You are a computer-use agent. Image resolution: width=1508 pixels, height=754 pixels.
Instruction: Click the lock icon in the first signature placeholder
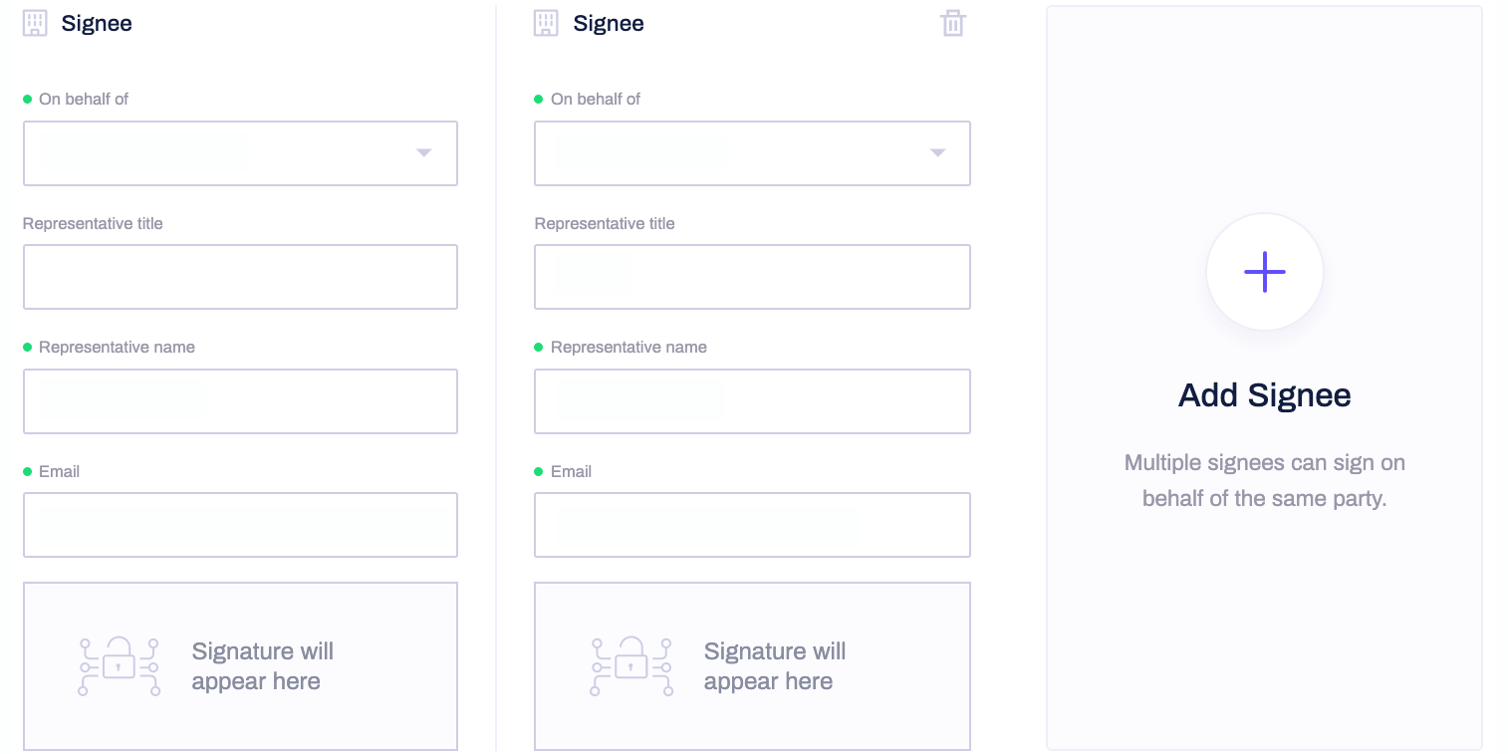coord(118,665)
